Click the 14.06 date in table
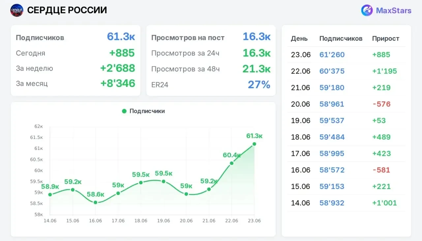The width and height of the screenshot is (422, 241). click(x=301, y=203)
